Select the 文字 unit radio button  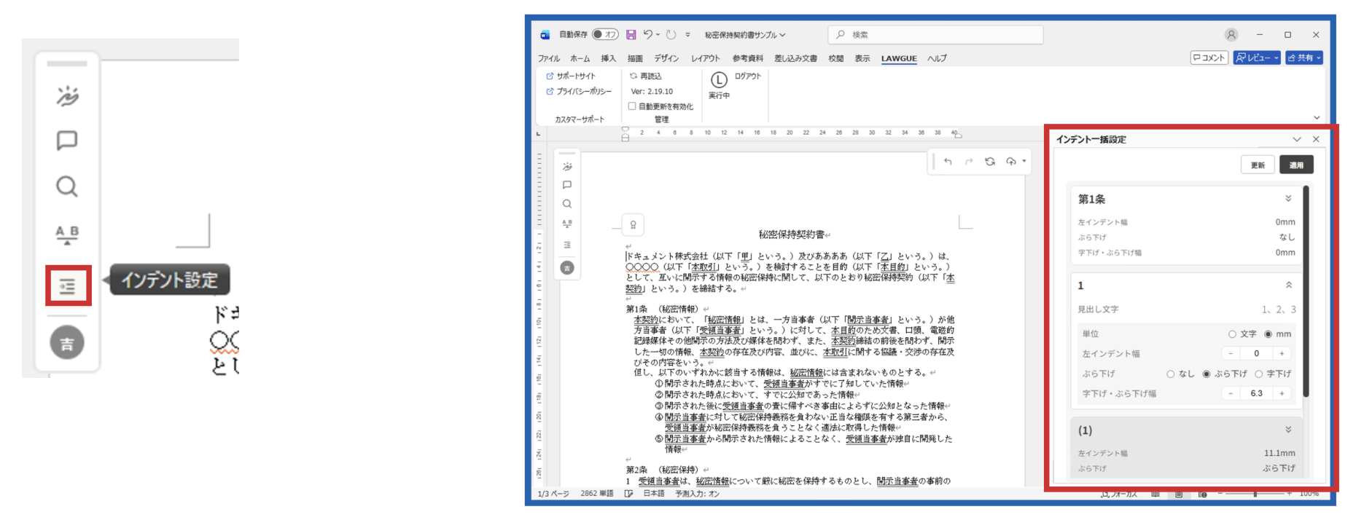[x=1232, y=334]
